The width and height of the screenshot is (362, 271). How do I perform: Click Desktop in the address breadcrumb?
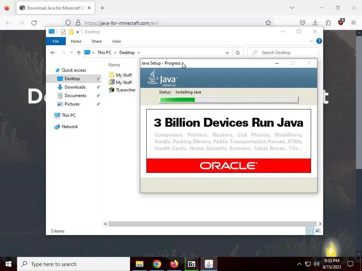127,53
